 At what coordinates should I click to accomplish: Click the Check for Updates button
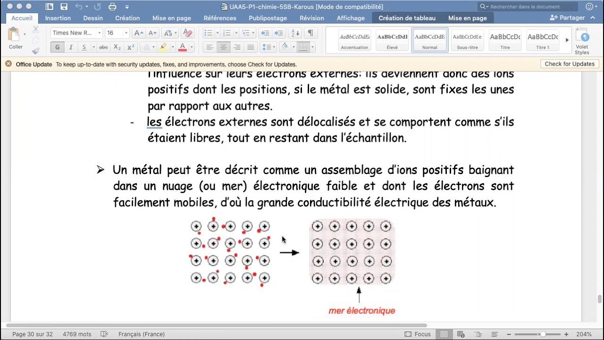click(570, 64)
